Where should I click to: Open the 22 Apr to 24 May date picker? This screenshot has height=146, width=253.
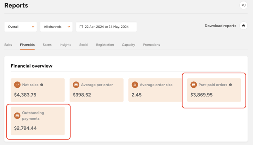click(106, 27)
